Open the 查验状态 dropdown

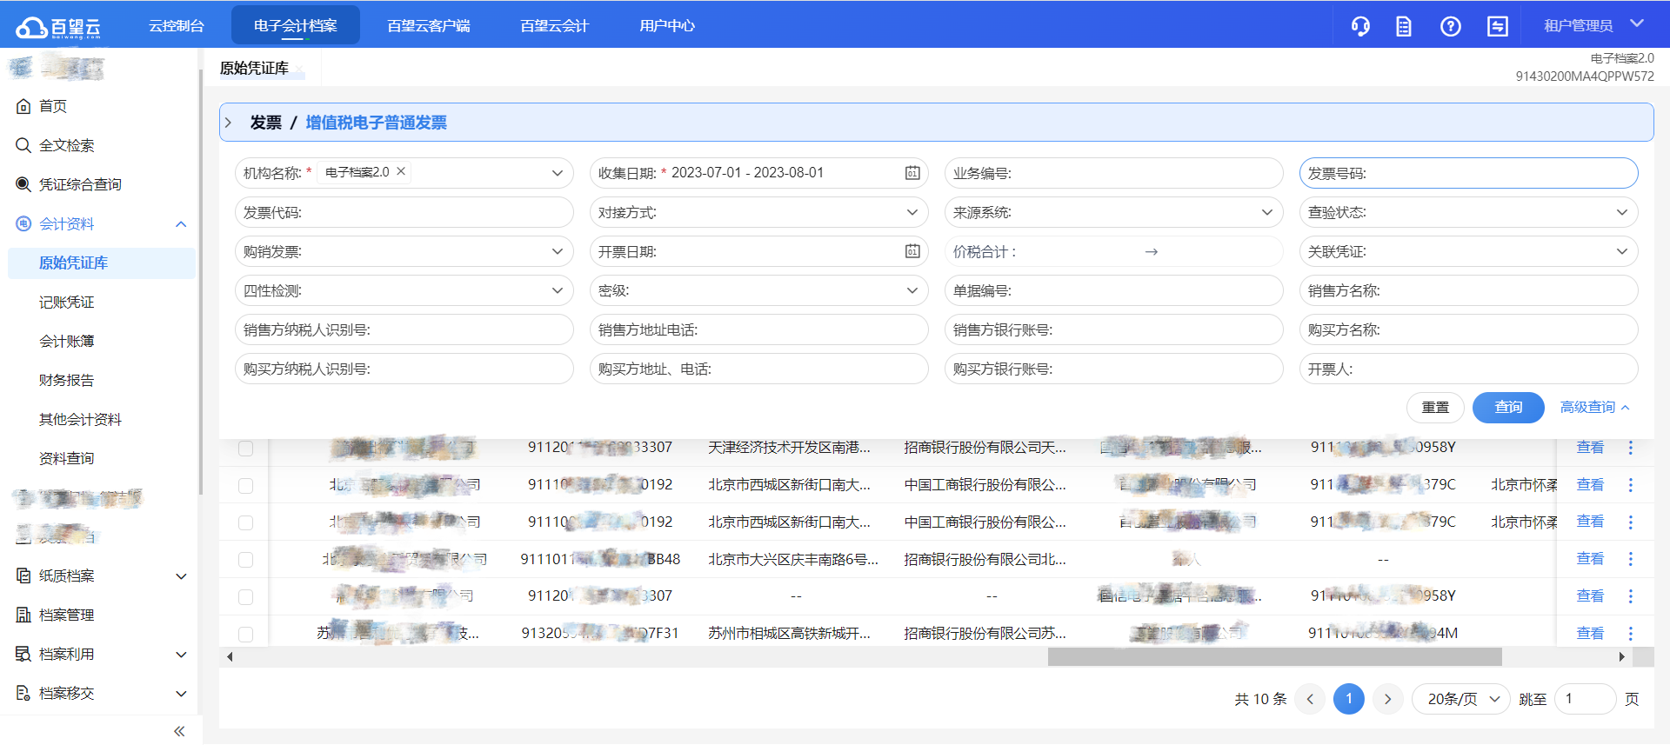point(1469,212)
